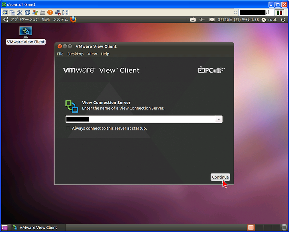Viewport: 289px width, 232px height.
Task: Click the VNC refresh screen icon
Action: coord(27,12)
